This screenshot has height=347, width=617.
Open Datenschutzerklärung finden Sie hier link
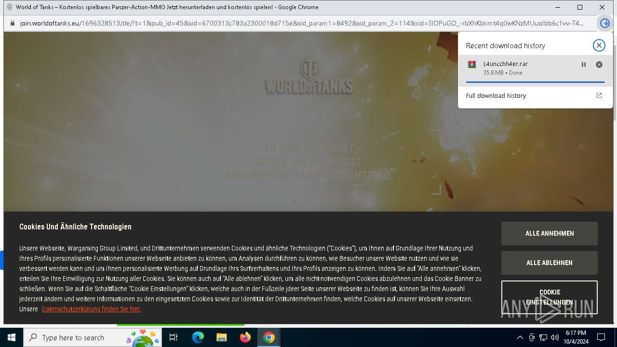(92, 309)
